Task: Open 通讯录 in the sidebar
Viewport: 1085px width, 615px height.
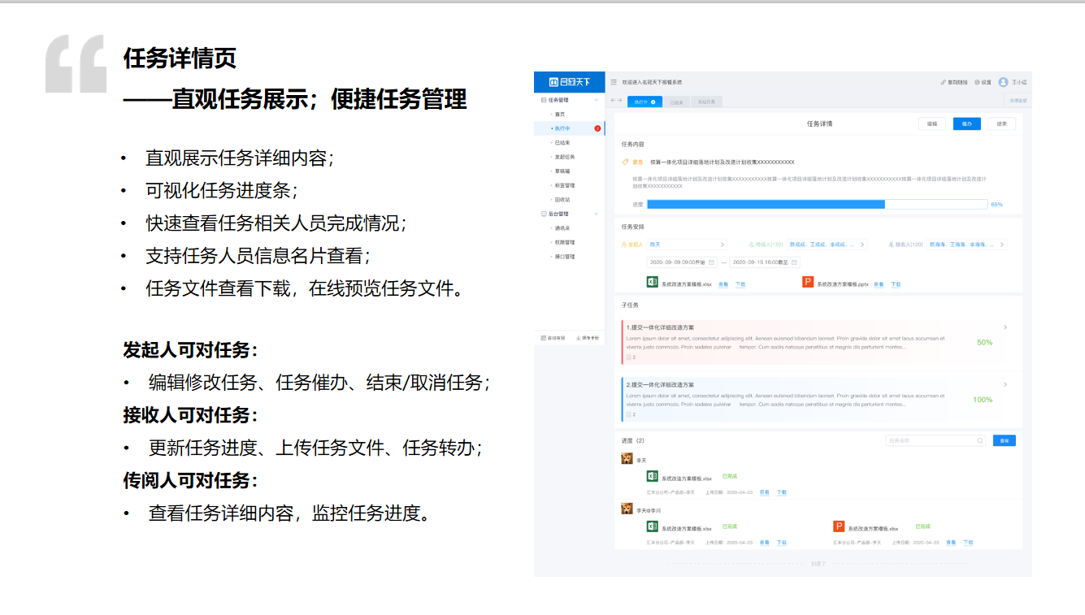Action: click(x=562, y=228)
